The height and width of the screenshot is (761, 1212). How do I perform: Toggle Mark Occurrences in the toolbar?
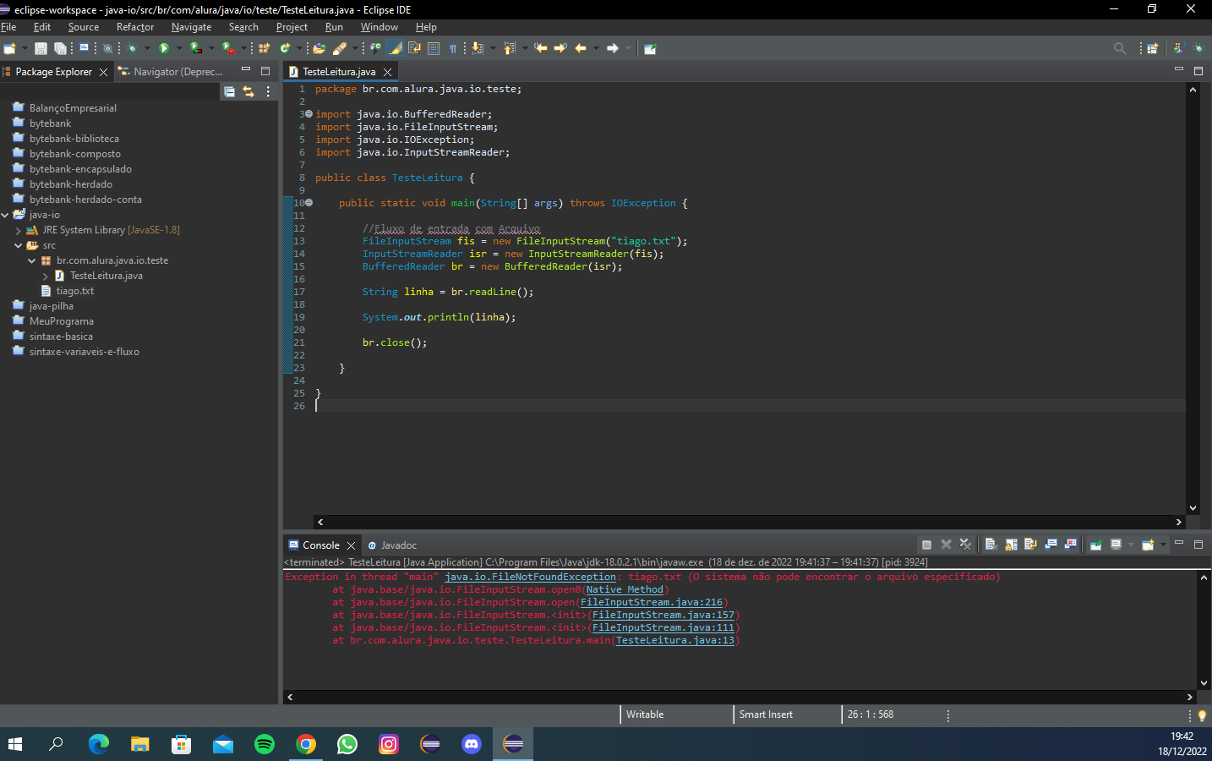(396, 48)
